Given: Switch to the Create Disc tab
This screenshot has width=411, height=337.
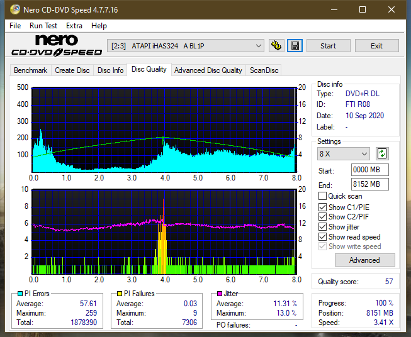Looking at the screenshot, I should point(72,70).
